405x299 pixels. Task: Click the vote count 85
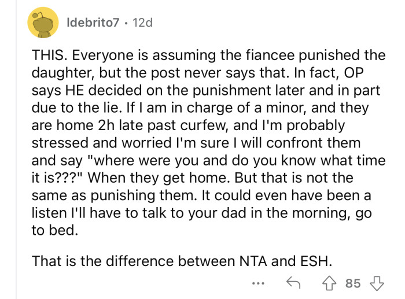pos(353,283)
